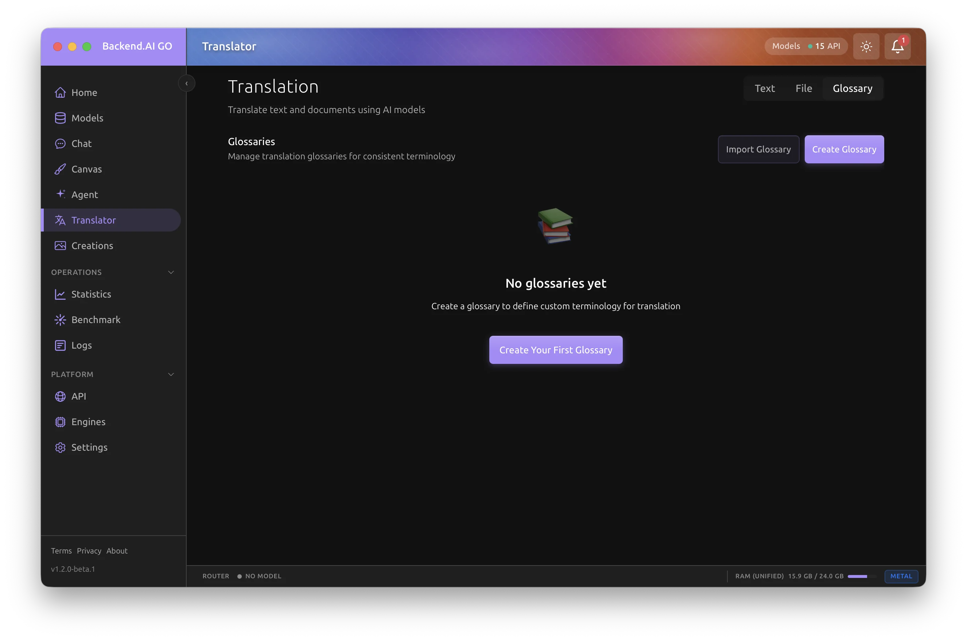The image size is (967, 641).
Task: Collapse the PLATFORM section chevron
Action: coord(171,374)
